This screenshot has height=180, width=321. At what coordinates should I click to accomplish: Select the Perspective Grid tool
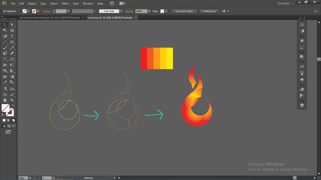12,71
